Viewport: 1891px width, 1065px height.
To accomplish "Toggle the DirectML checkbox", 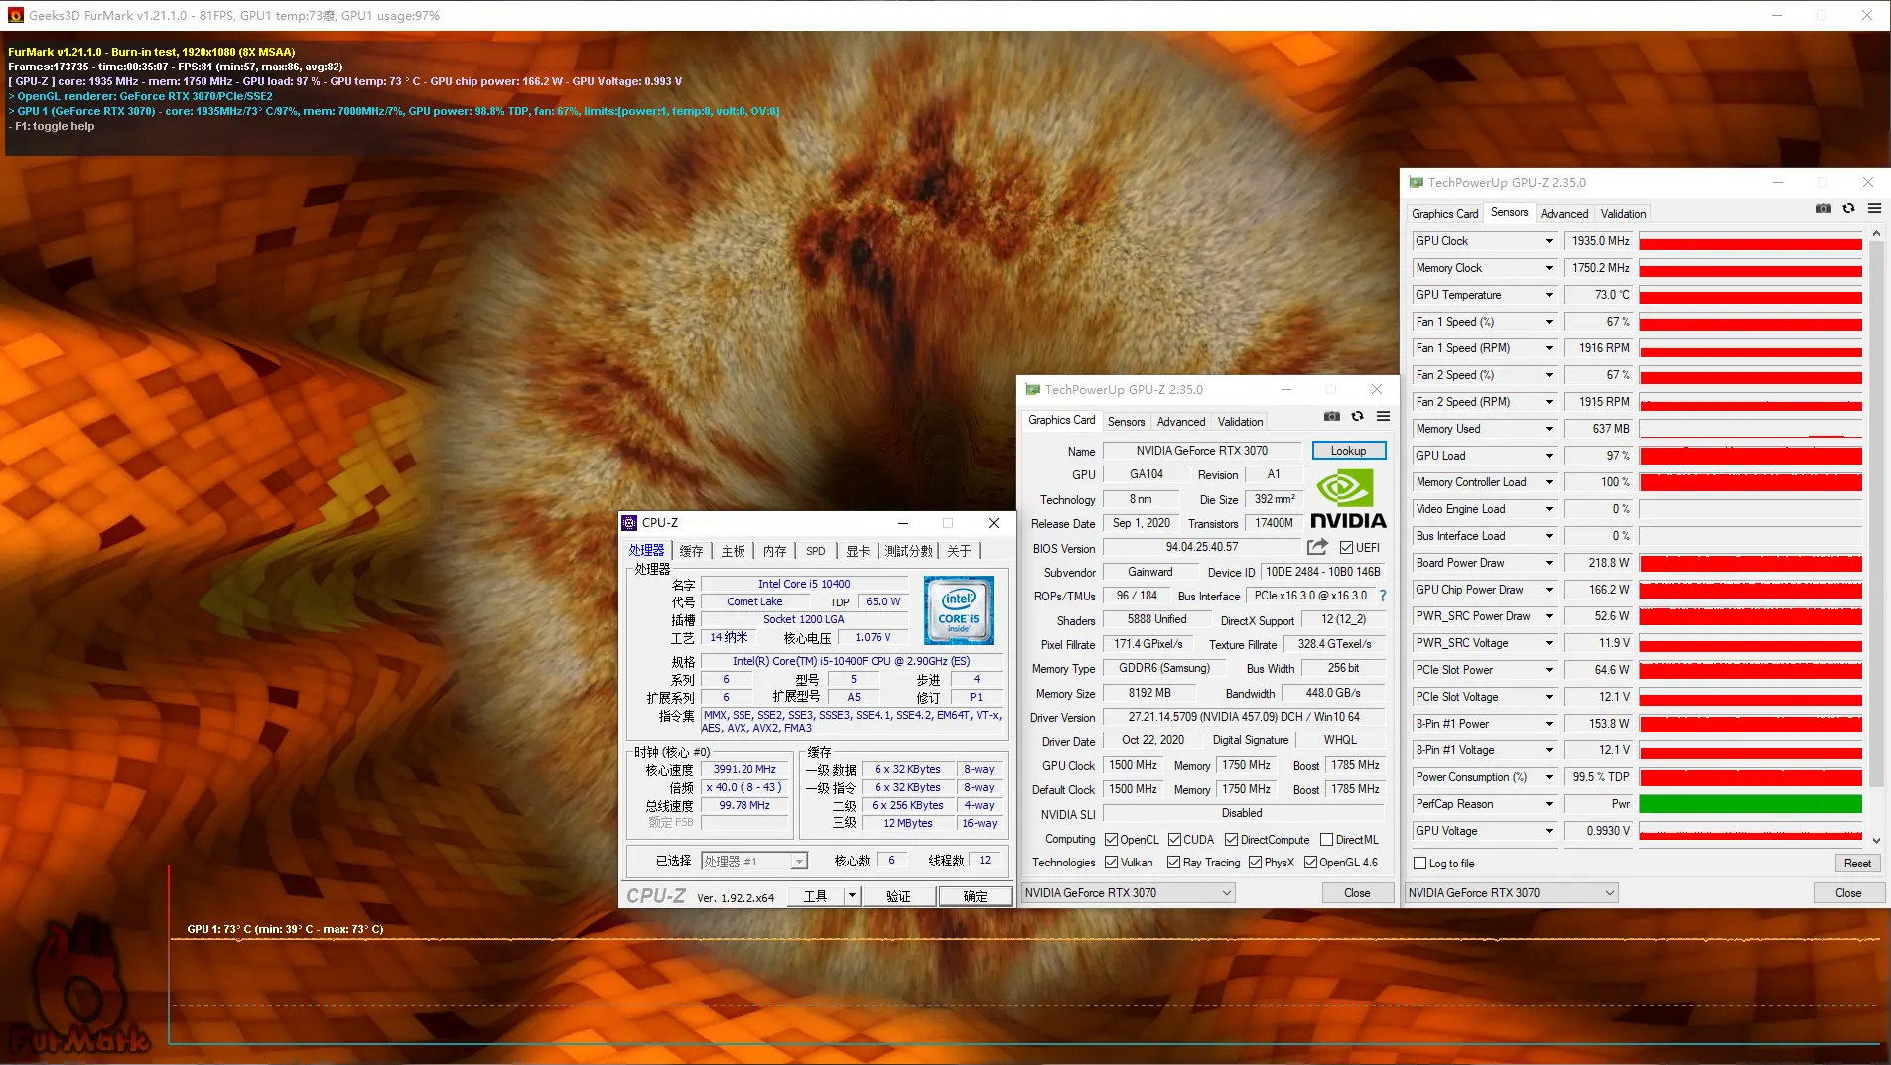I will pos(1326,840).
